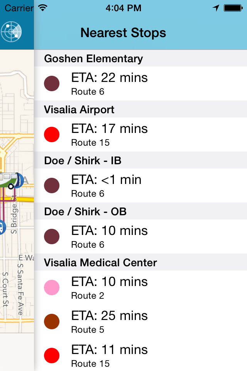
Task: Tap the radar nearest stops icon
Action: (x=11, y=31)
